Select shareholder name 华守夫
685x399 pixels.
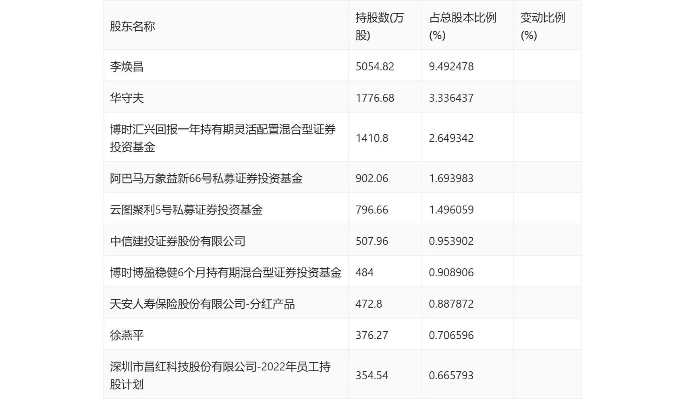[x=127, y=98]
